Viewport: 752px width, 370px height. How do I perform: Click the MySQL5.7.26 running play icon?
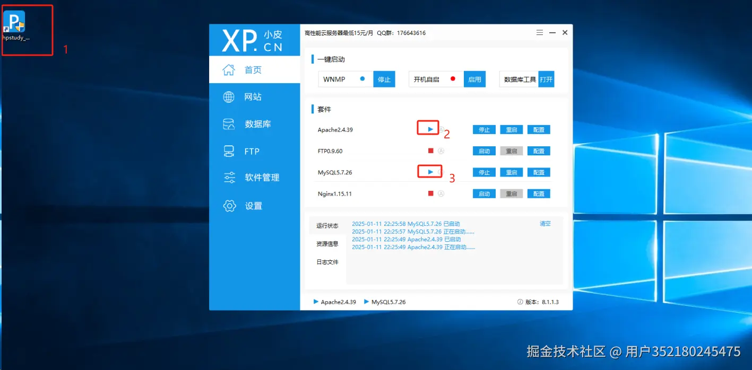pos(430,172)
